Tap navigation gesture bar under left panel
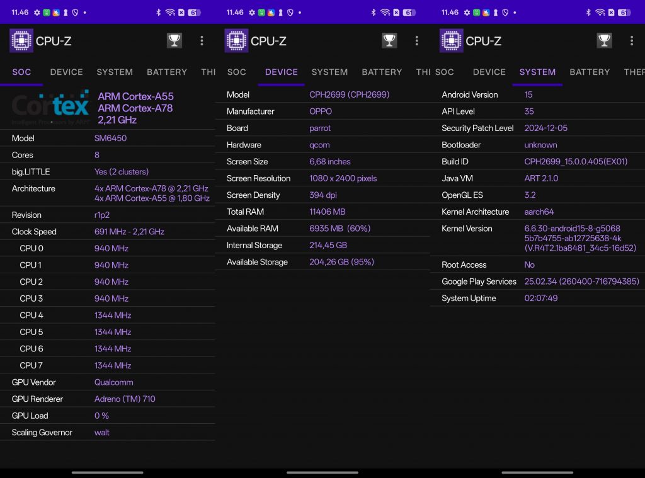This screenshot has height=478, width=645. pos(107,473)
